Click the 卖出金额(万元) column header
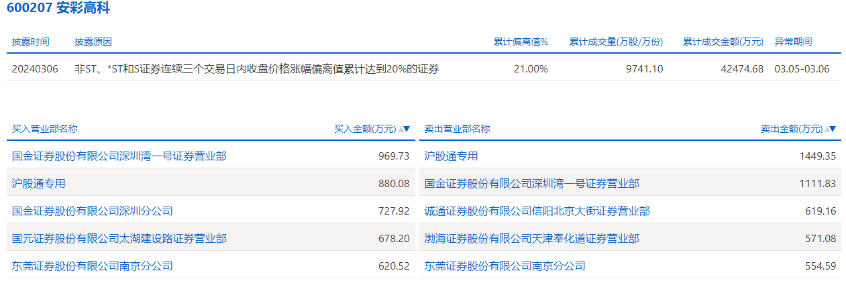The image size is (846, 281). (792, 129)
